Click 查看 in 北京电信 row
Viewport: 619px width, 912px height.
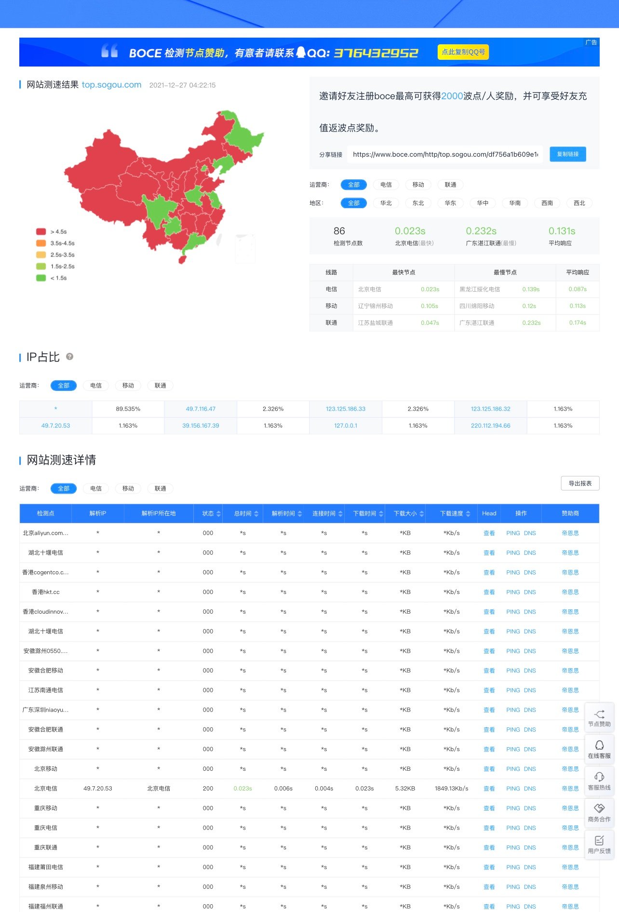(x=489, y=789)
